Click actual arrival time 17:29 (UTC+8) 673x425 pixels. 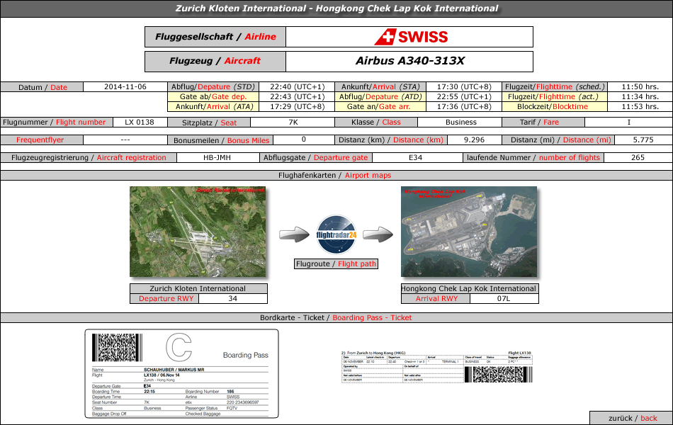(297, 106)
